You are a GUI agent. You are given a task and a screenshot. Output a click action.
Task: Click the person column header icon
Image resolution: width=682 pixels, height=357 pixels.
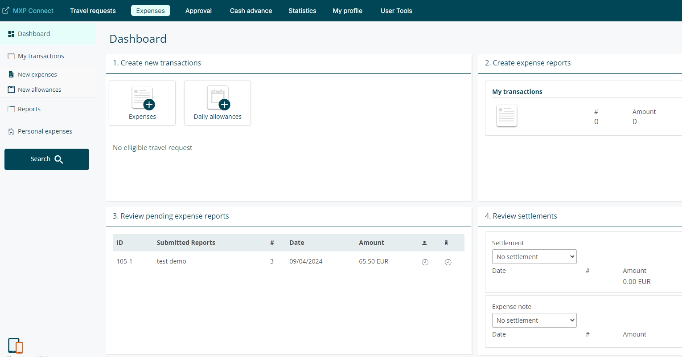point(424,243)
